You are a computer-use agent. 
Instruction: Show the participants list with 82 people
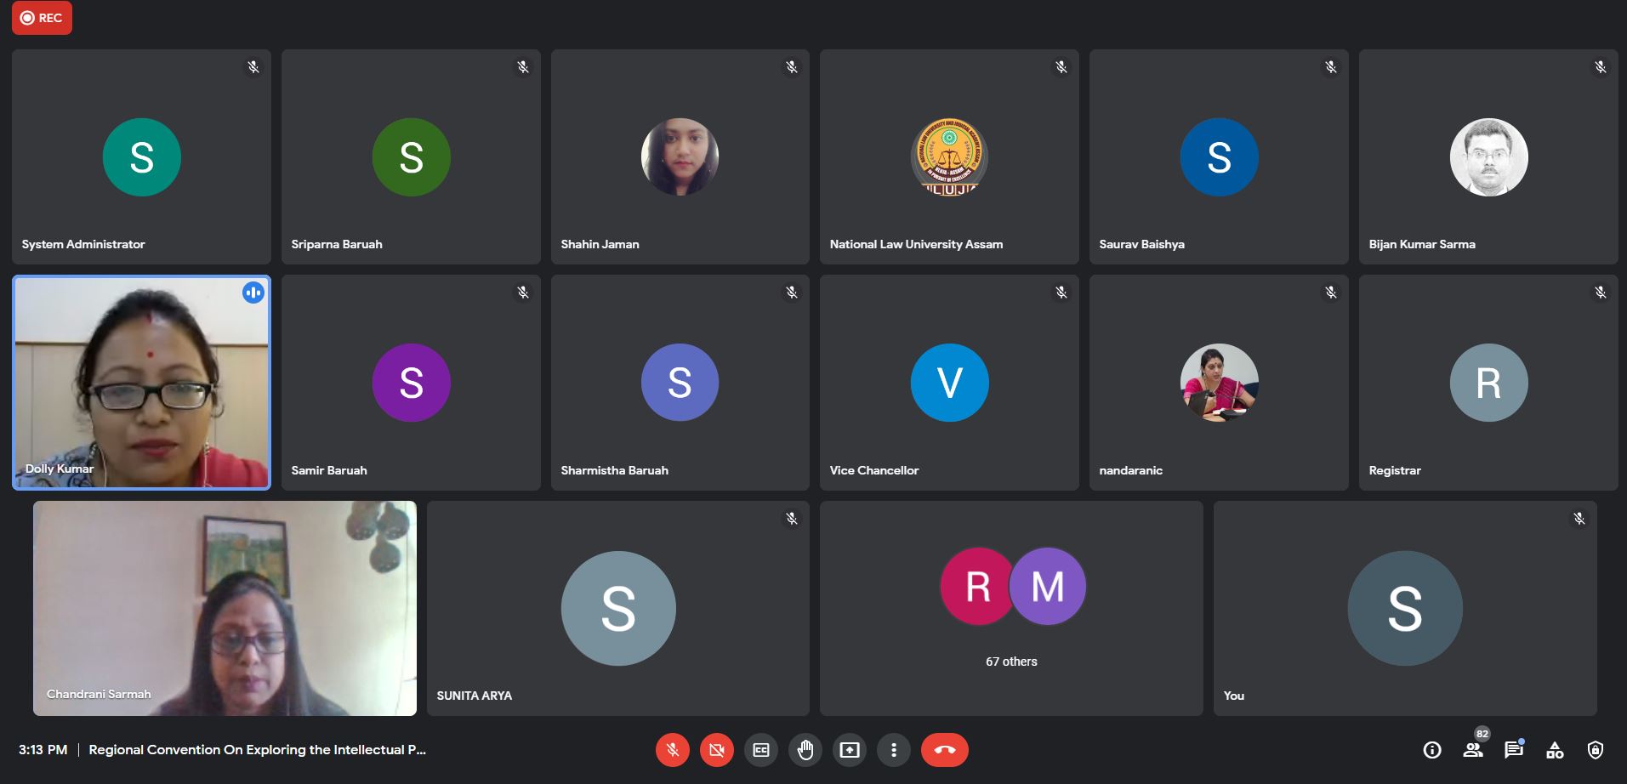coord(1473,750)
